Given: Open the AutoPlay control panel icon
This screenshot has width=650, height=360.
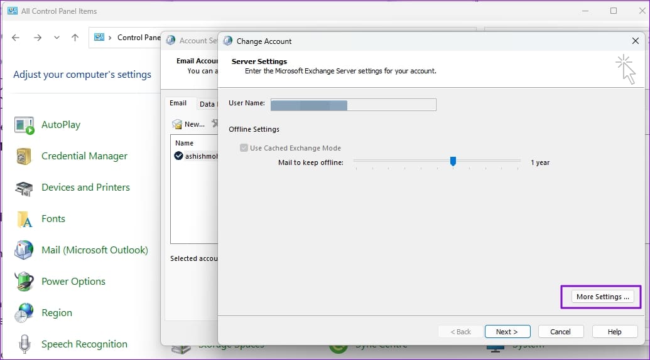Looking at the screenshot, I should pyautogui.click(x=24, y=125).
